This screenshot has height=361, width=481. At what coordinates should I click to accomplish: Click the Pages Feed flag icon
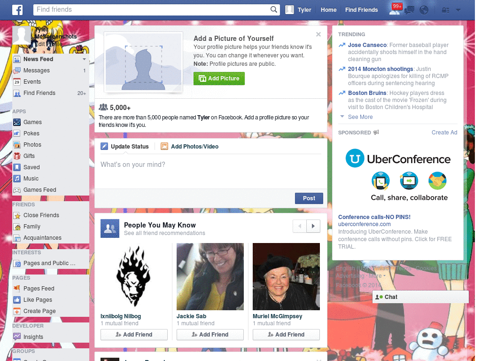[17, 289]
